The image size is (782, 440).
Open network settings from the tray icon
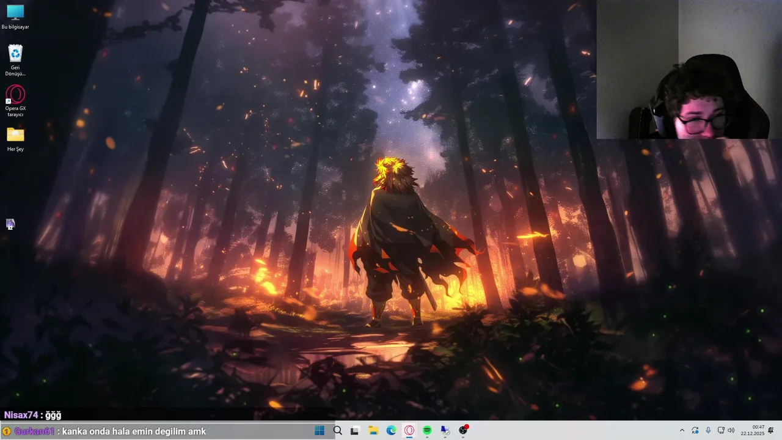[721, 430]
